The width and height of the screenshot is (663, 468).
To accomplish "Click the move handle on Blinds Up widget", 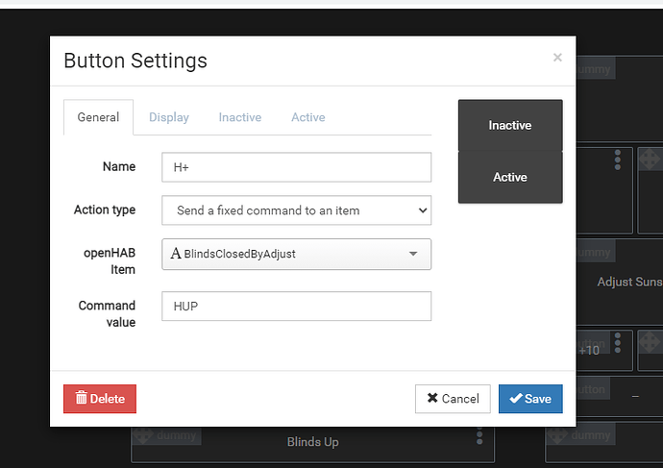I will click(x=140, y=434).
